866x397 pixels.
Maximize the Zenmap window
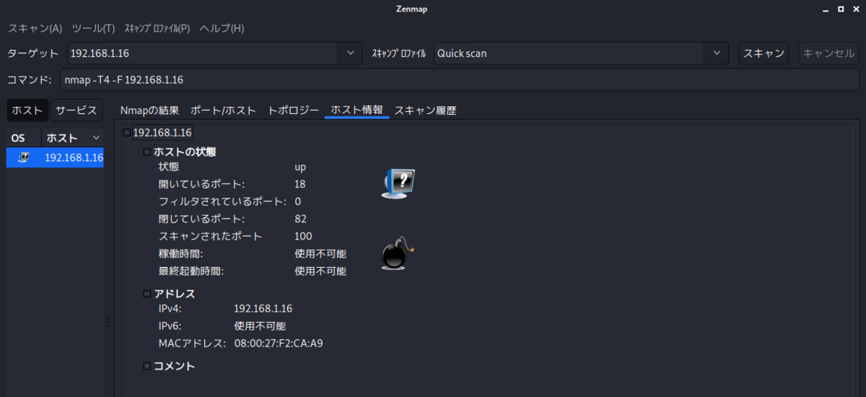click(841, 9)
